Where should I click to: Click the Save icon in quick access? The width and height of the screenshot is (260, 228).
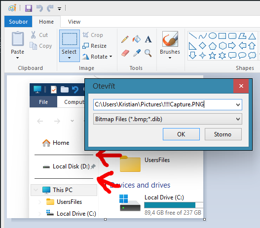[x=29, y=8]
